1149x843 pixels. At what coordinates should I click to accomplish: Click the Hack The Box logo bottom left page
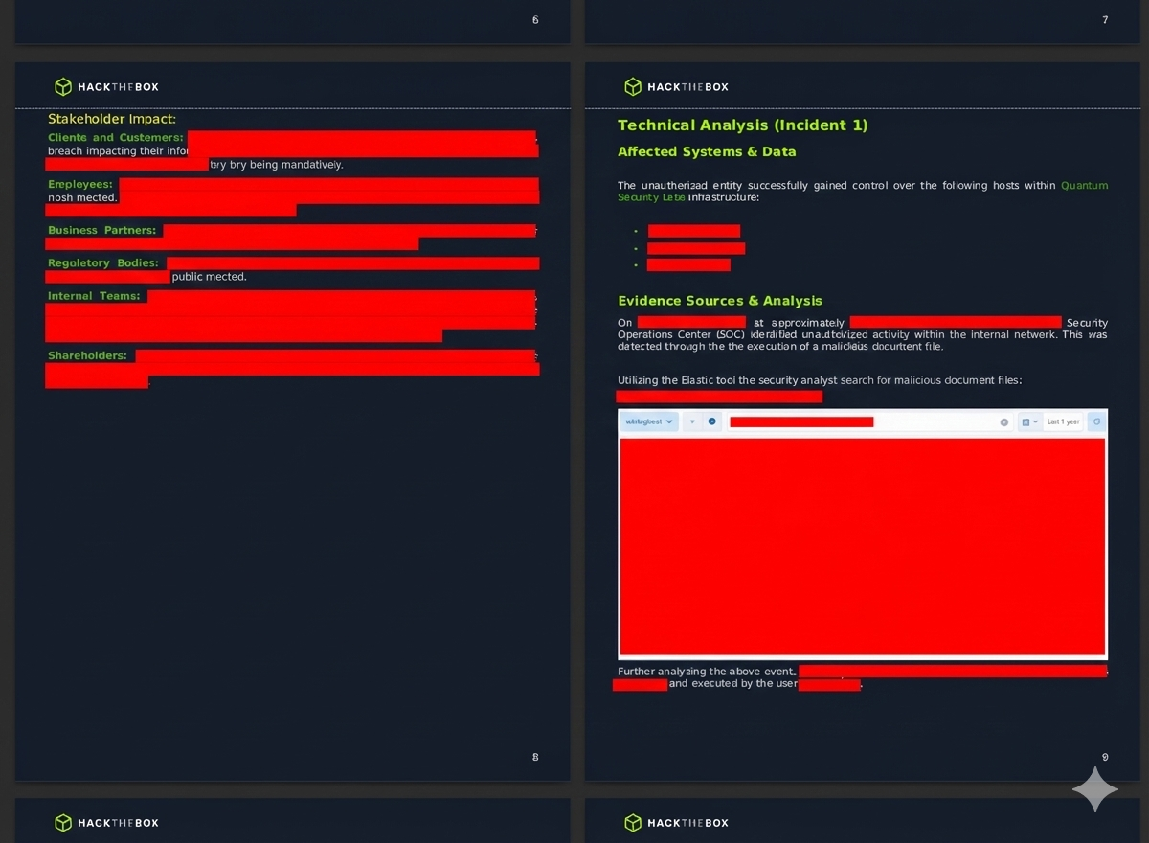[106, 823]
